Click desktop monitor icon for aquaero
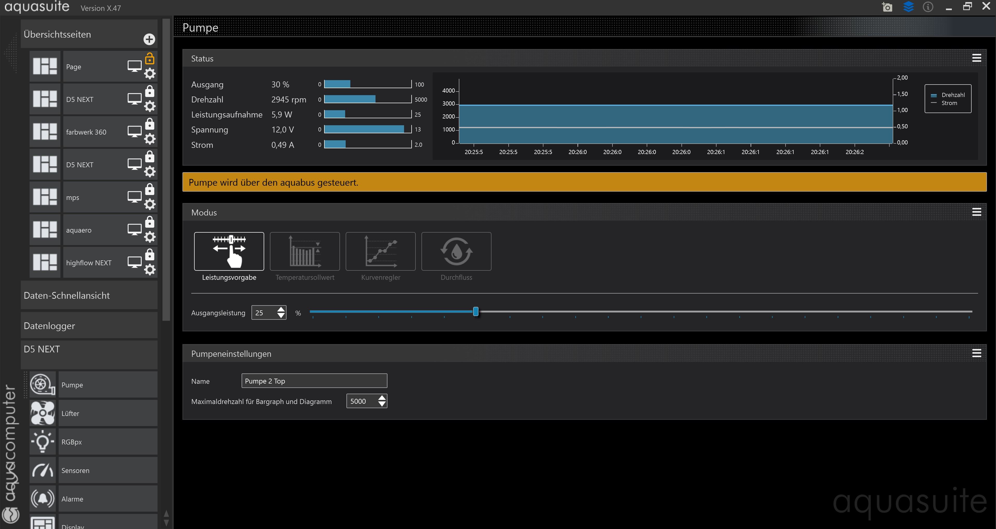Image resolution: width=996 pixels, height=529 pixels. pos(134,229)
